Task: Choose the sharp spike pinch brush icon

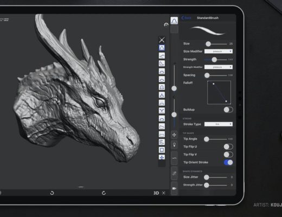Action: 162,95
